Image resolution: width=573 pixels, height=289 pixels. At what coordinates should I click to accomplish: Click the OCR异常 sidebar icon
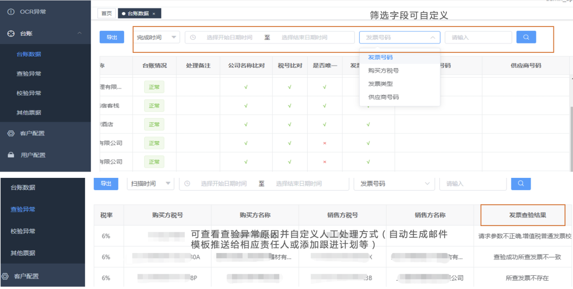pyautogui.click(x=11, y=11)
